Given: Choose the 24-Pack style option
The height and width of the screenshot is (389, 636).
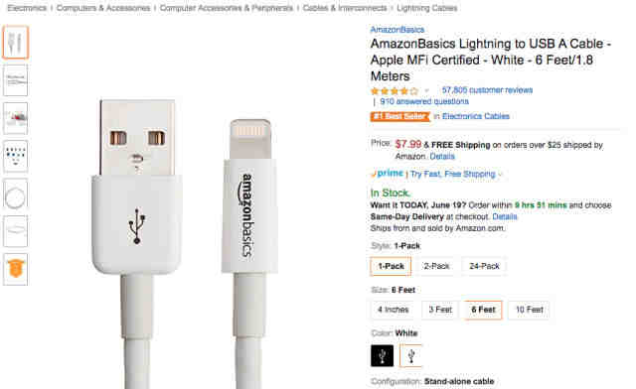Looking at the screenshot, I should (x=484, y=266).
